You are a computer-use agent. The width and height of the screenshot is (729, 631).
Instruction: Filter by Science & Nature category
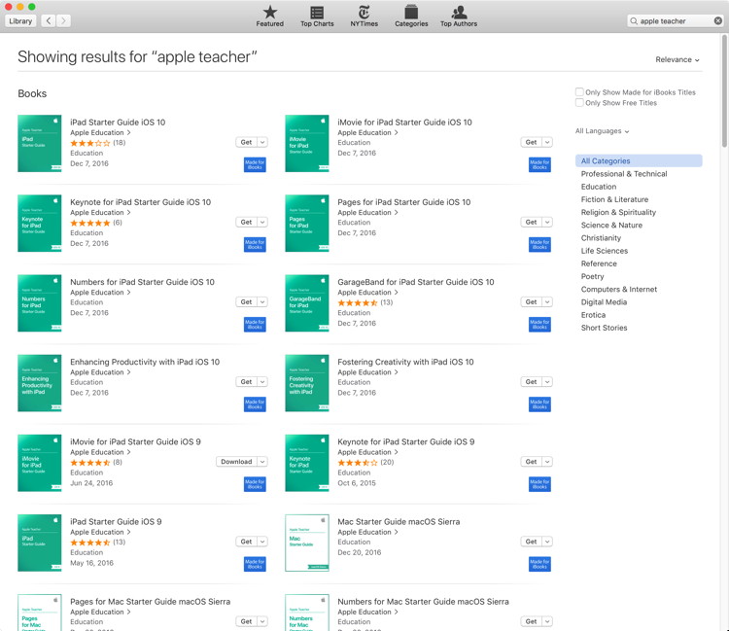(x=611, y=225)
